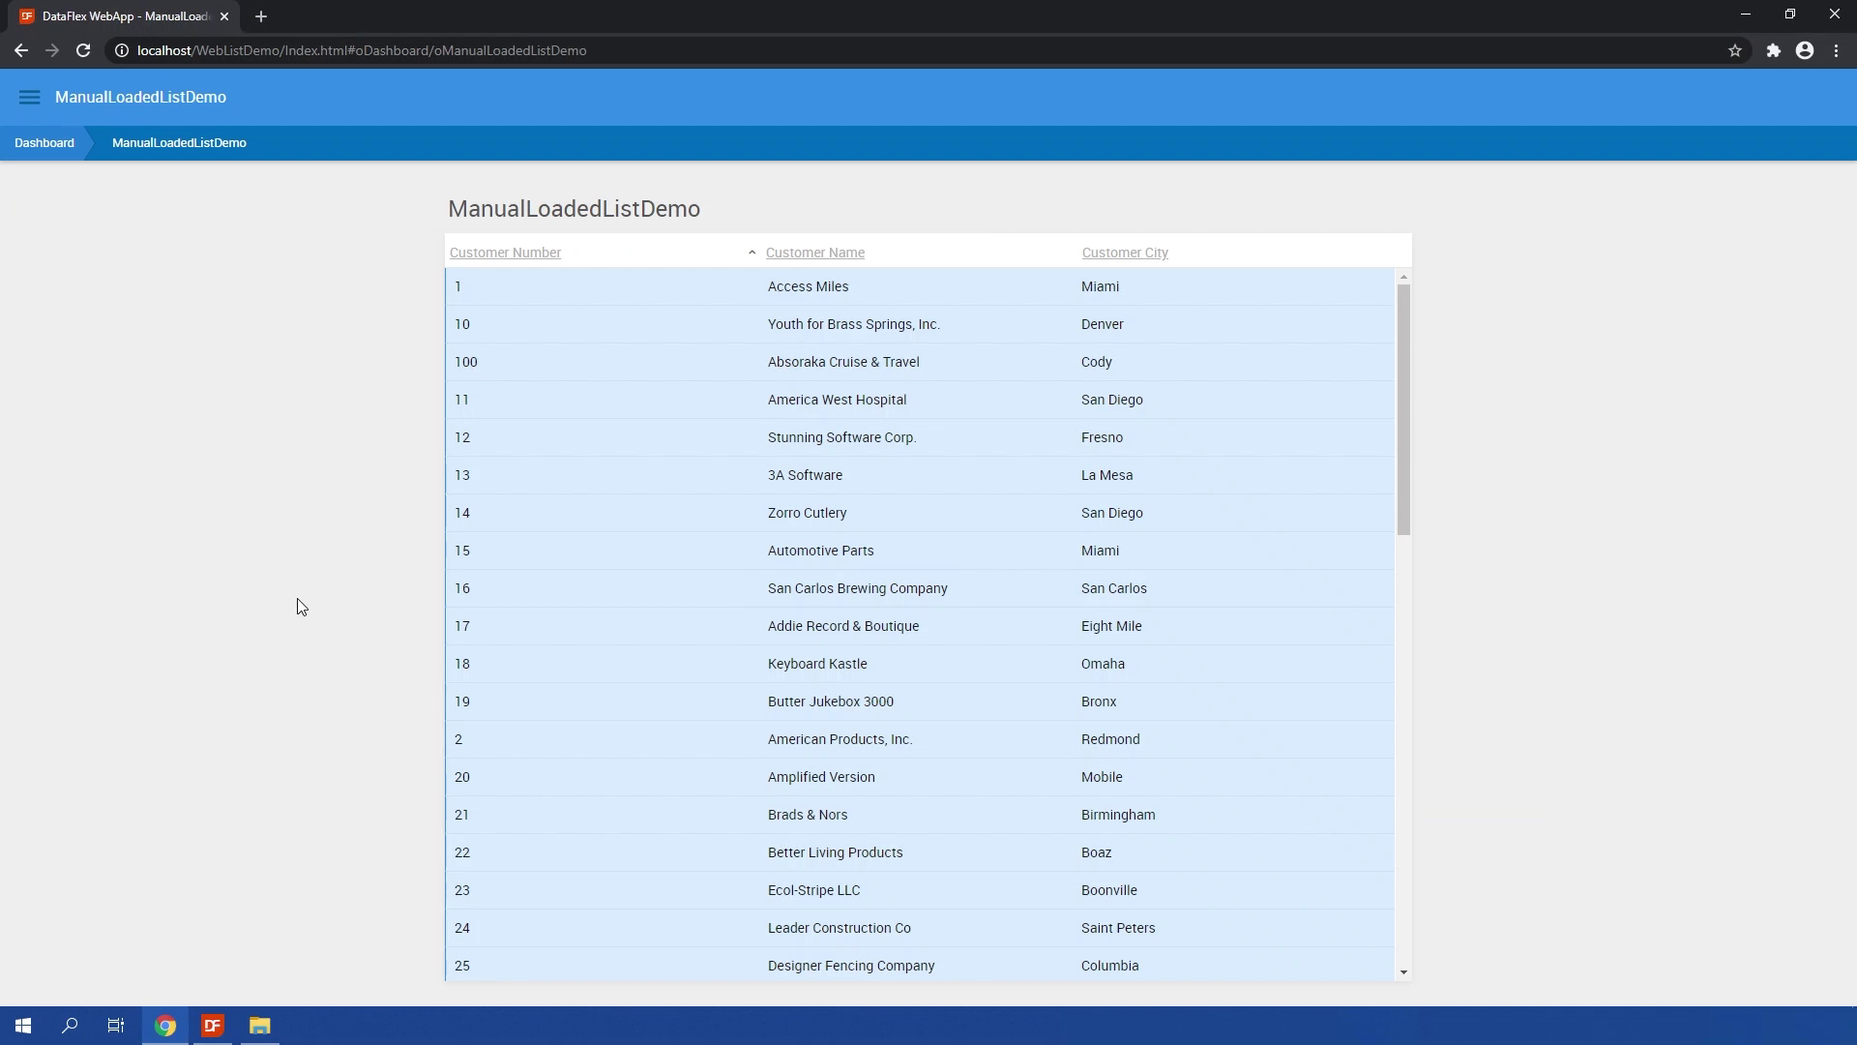Click the list's vertical scrollbar thumb

[x=1403, y=408]
